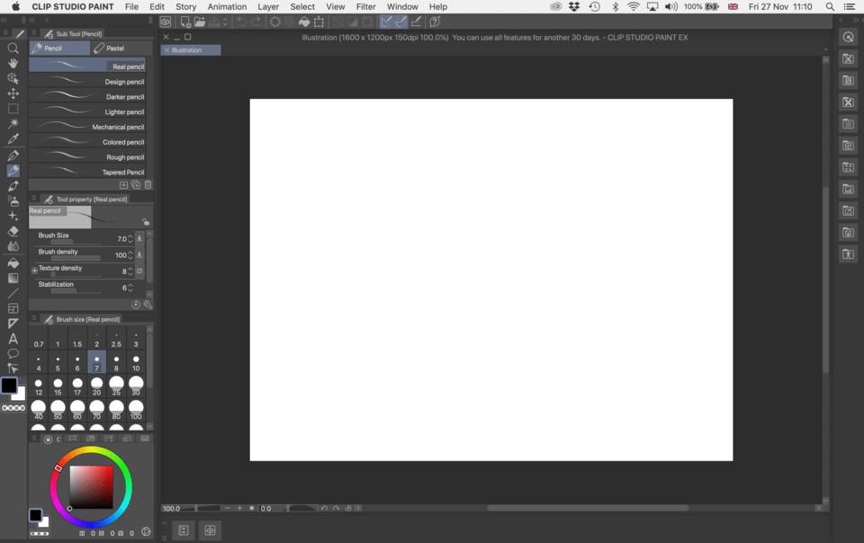The height and width of the screenshot is (543, 864).
Task: Adjust Stabilization value stepper arrows
Action: pyautogui.click(x=130, y=288)
